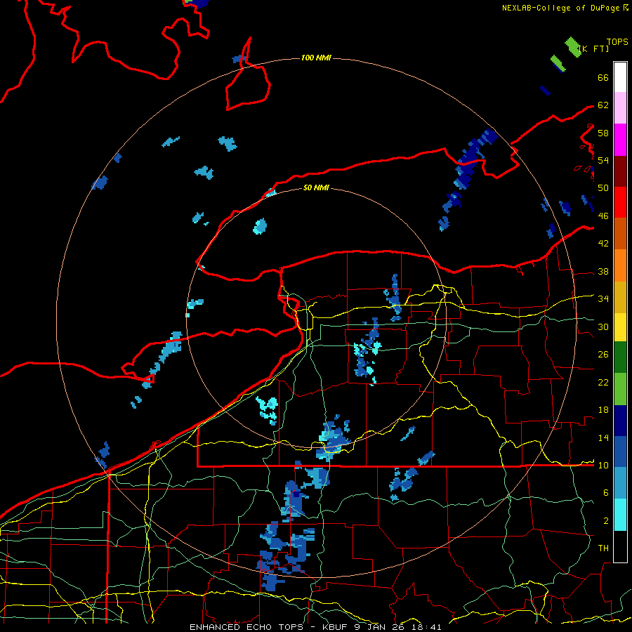Screen dimensions: 632x632
Task: Select the light green legend band
Action: [620, 389]
